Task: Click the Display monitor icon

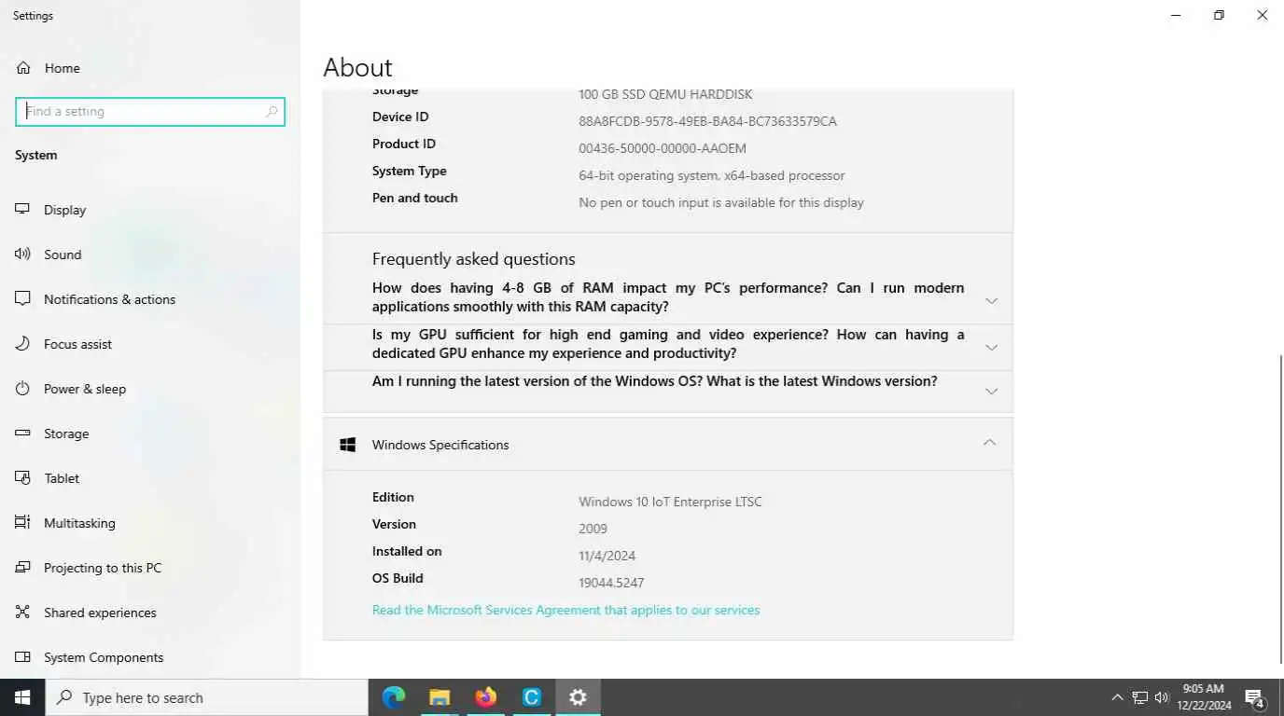Action: pos(23,210)
